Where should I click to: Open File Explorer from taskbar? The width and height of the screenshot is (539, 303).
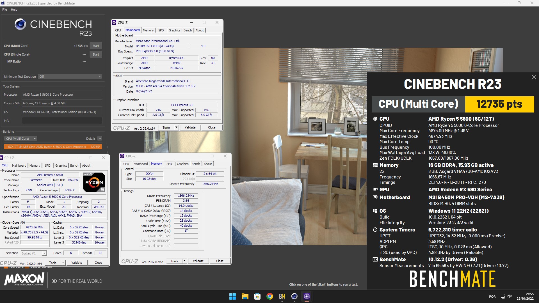[x=245, y=296]
